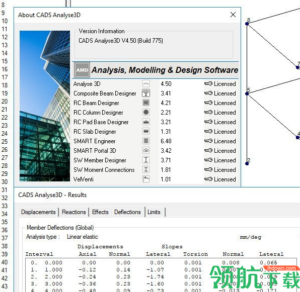Click the RC Slab Designer icon
The height and width of the screenshot is (292, 300).
[x=146, y=131]
